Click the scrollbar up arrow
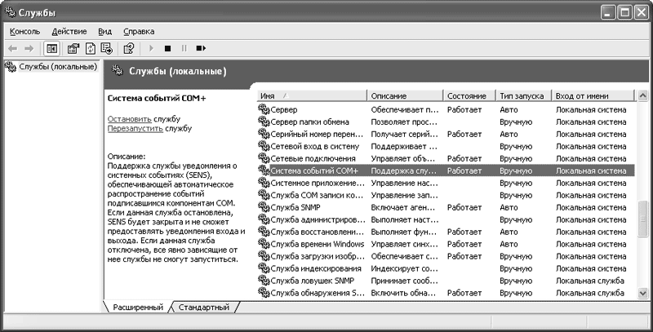Screen dimensions: 653x332 [x=642, y=95]
